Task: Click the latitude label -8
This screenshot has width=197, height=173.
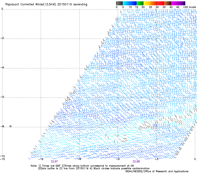Action: pyautogui.click(x=2, y=126)
